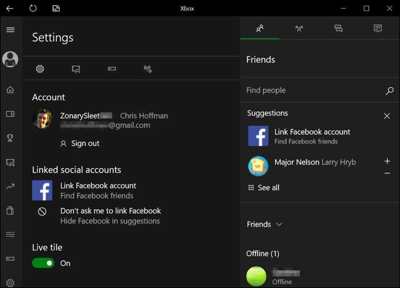400x288 pixels.
Task: Select Network settings tab
Action: [148, 69]
